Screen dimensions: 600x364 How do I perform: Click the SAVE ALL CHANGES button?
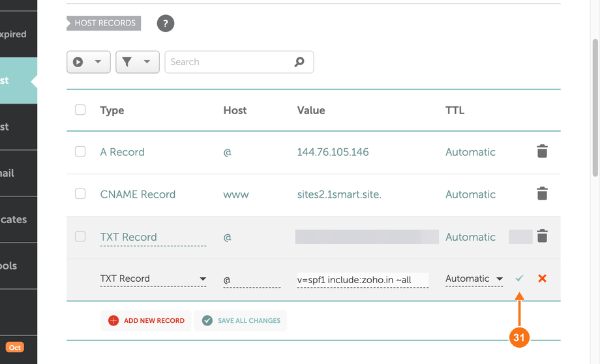click(x=241, y=320)
